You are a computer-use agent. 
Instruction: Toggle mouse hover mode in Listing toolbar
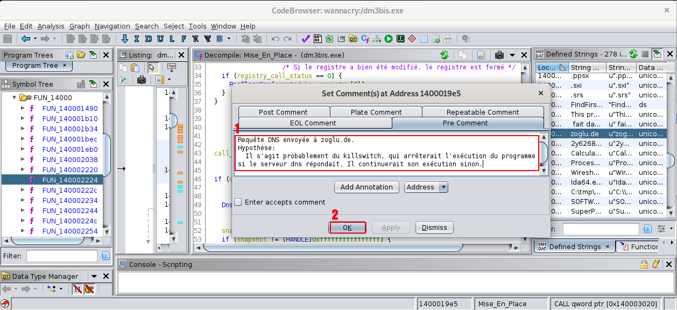(x=153, y=68)
